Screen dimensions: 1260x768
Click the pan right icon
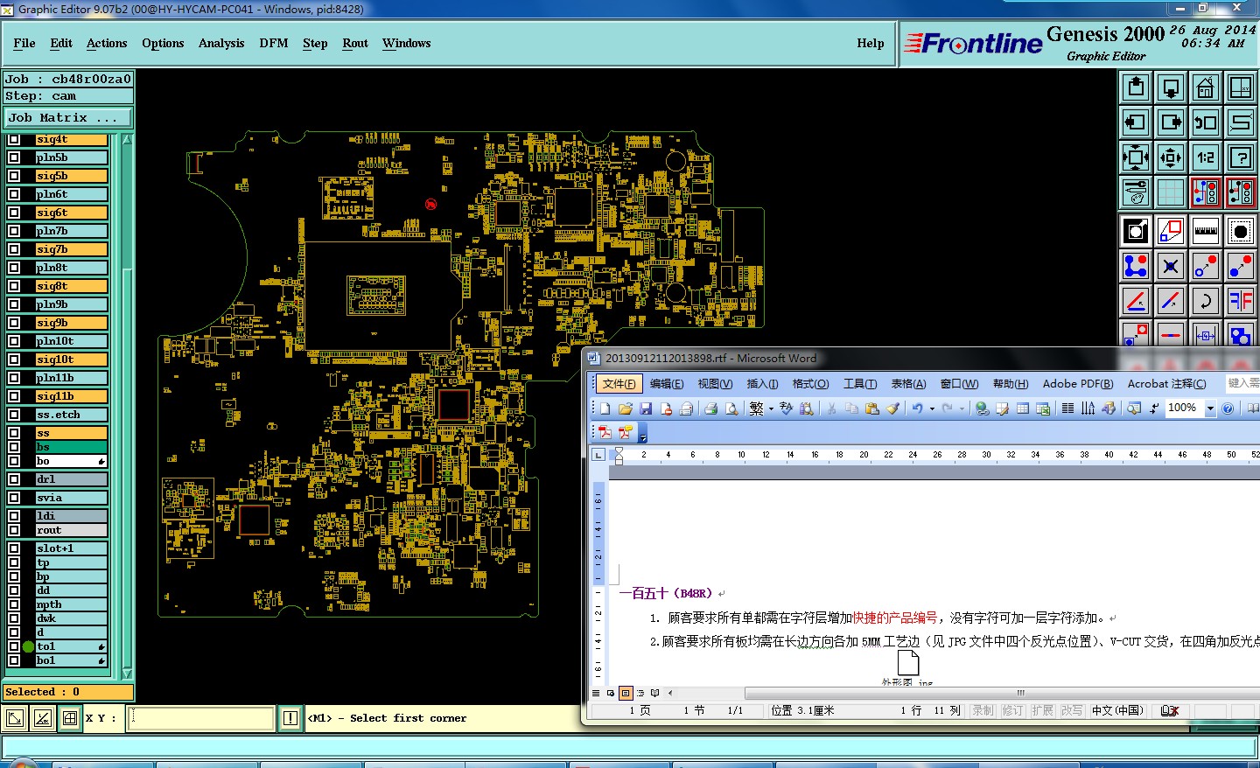pyautogui.click(x=1171, y=122)
